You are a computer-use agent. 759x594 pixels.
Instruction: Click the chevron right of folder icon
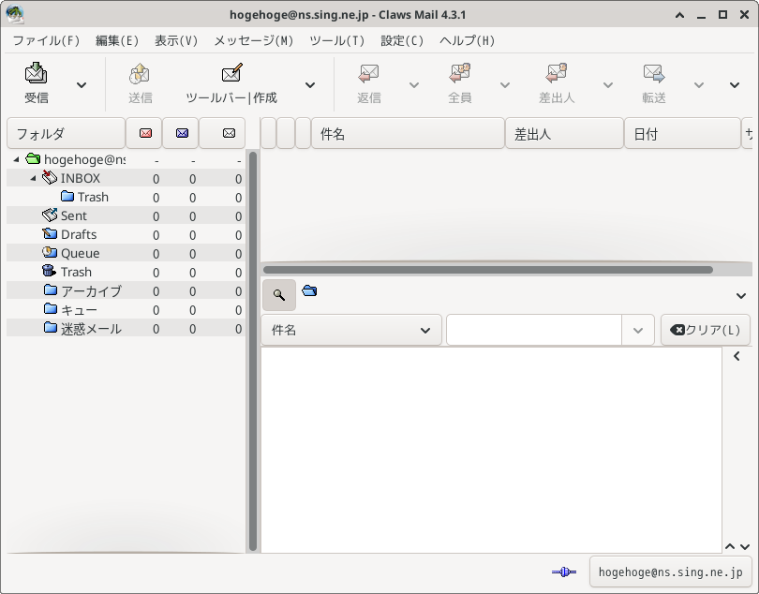[740, 295]
